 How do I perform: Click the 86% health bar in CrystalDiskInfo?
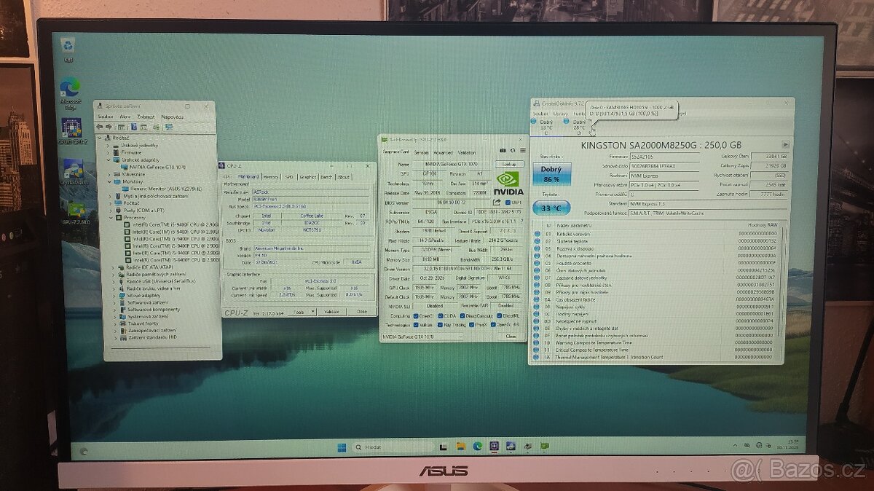click(x=551, y=176)
